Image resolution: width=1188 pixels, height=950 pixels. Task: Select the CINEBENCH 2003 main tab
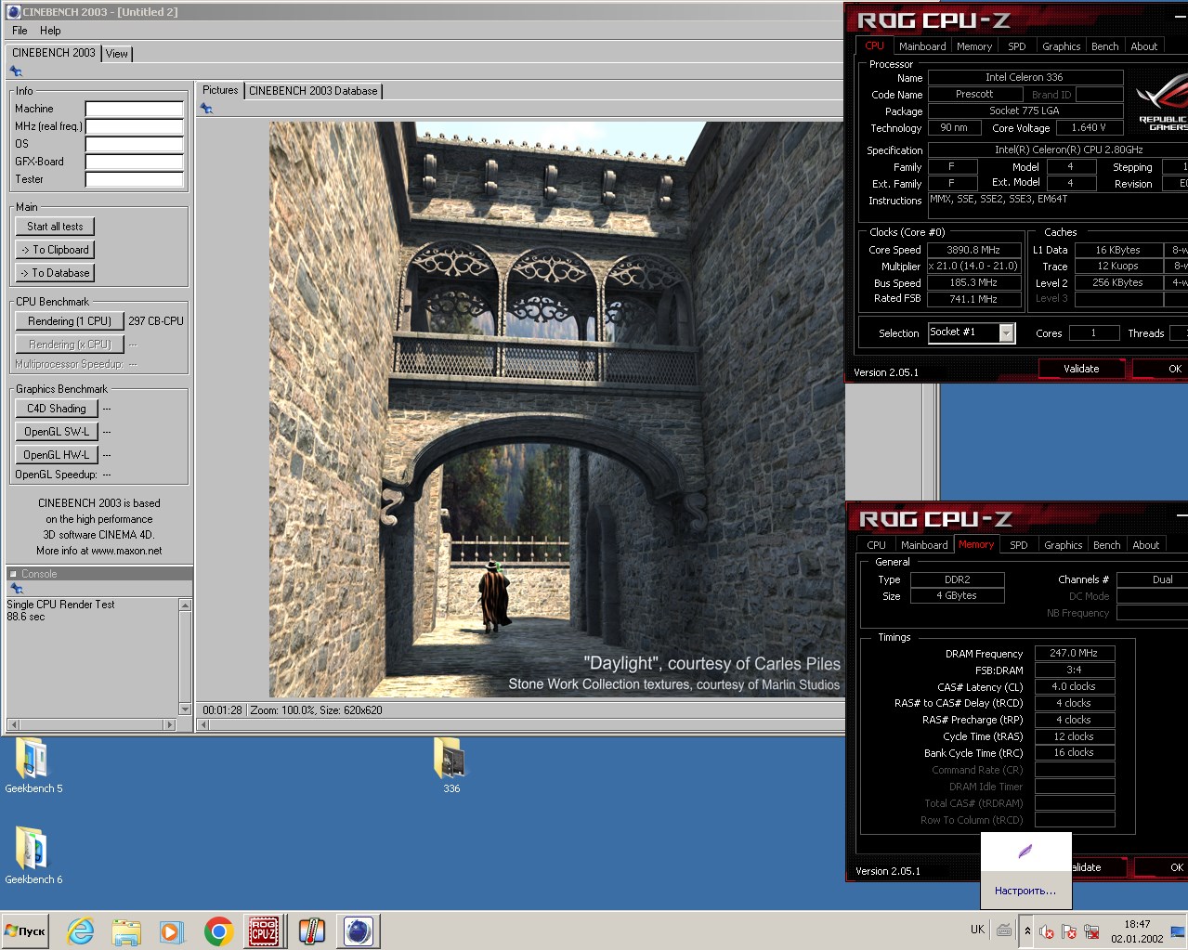[x=54, y=53]
